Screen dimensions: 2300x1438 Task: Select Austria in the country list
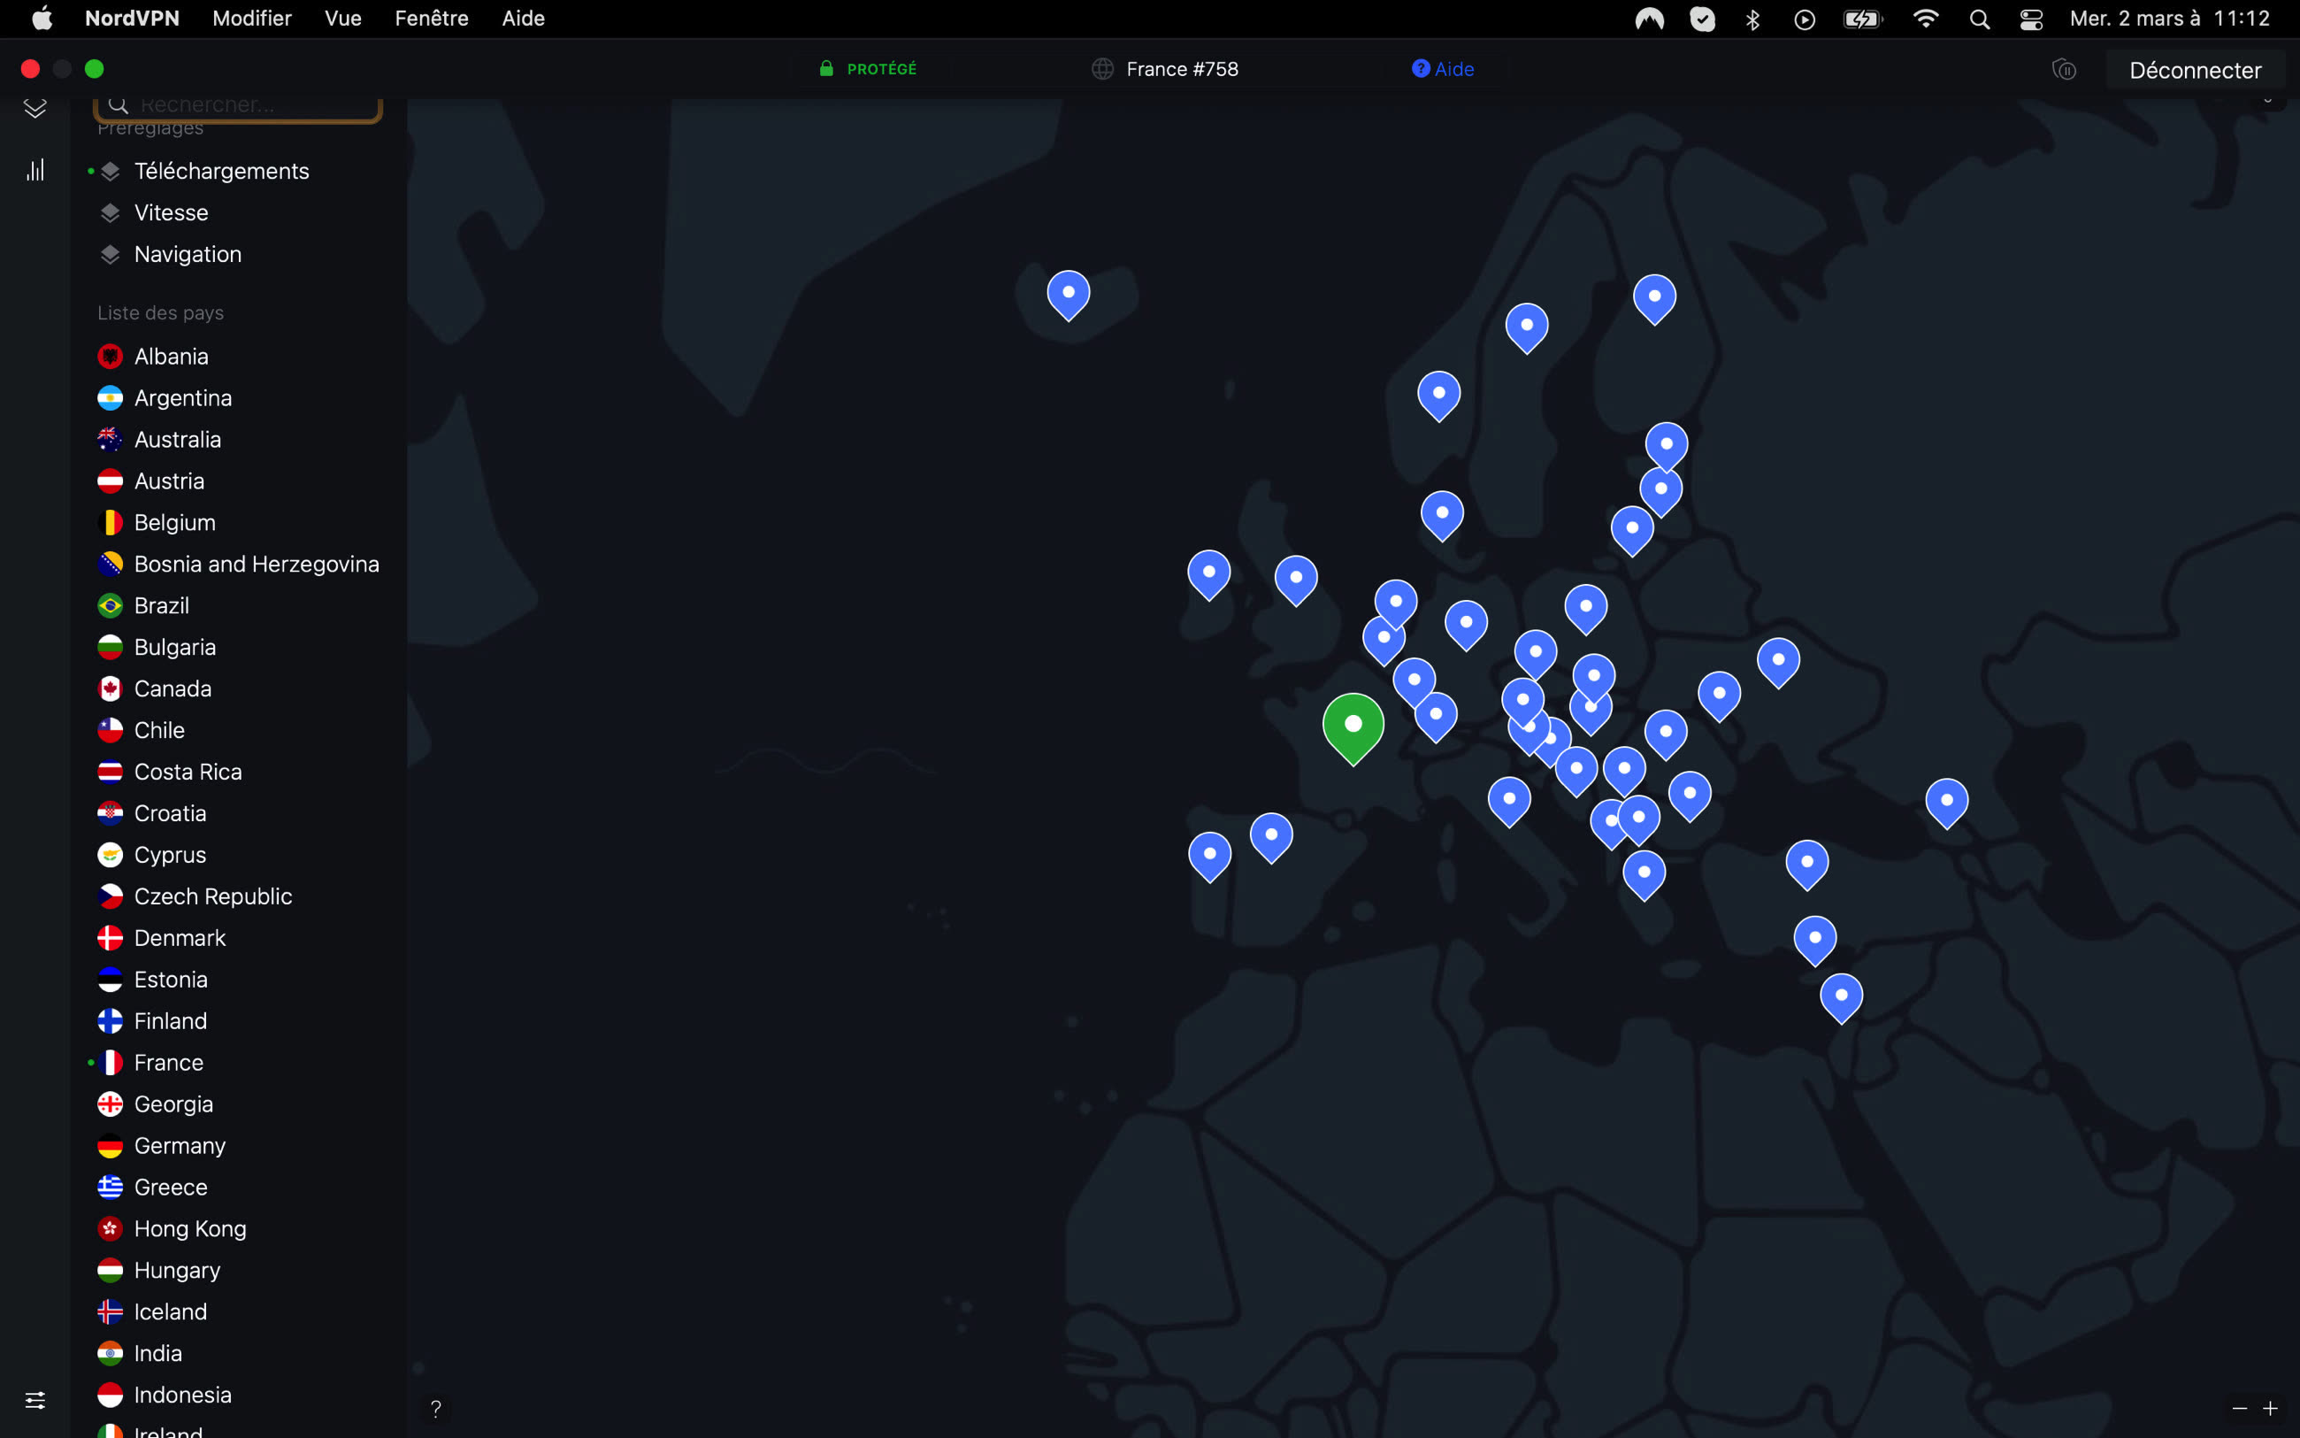[x=169, y=481]
